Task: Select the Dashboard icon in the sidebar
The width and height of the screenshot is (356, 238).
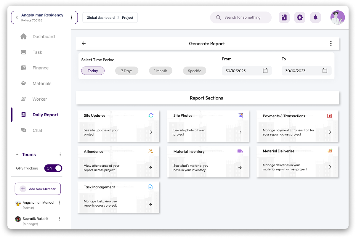Action: pos(24,36)
